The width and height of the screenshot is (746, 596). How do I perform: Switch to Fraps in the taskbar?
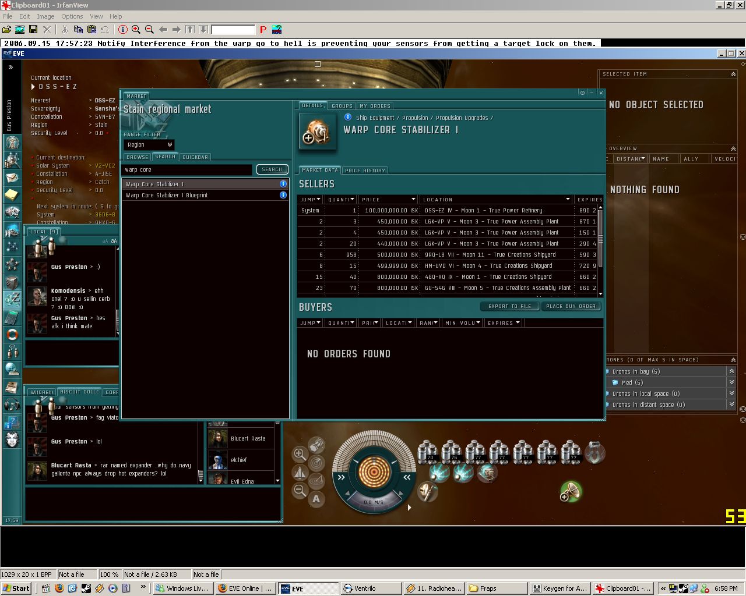(497, 588)
